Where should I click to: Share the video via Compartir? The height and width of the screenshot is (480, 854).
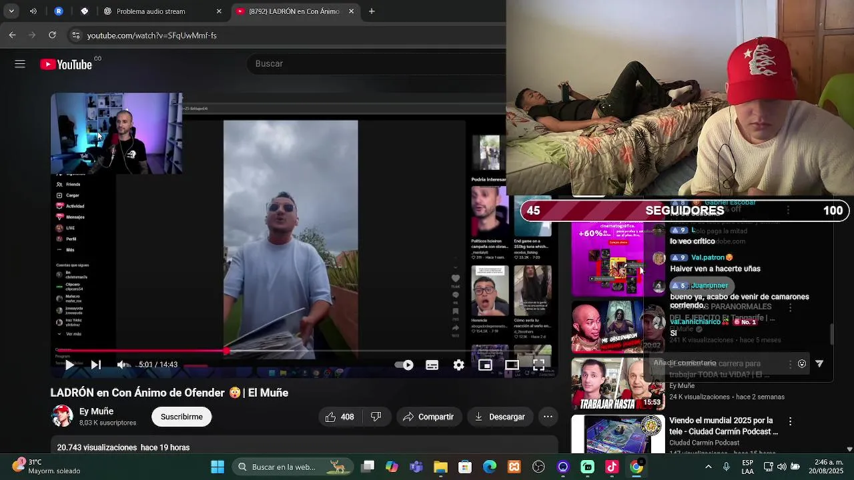click(428, 417)
